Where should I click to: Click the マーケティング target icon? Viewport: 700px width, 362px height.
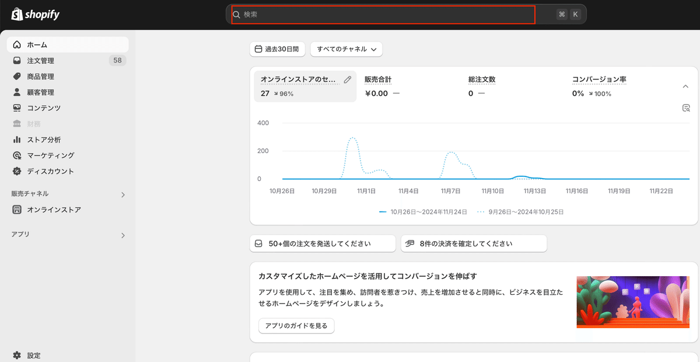click(x=17, y=155)
